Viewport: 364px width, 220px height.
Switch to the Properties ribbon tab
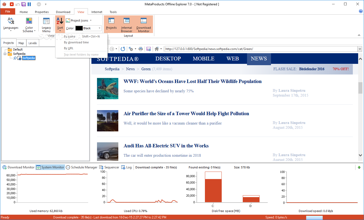tap(42, 12)
